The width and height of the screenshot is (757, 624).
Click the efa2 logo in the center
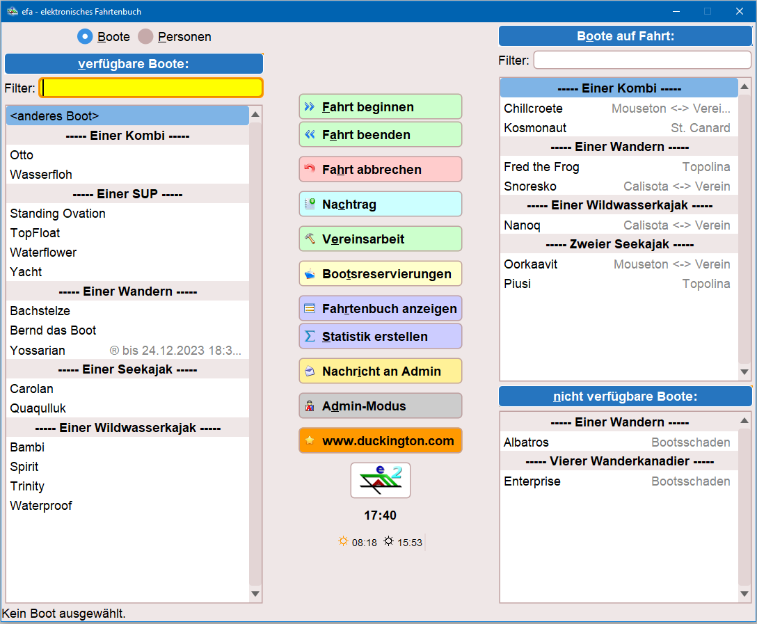(380, 480)
